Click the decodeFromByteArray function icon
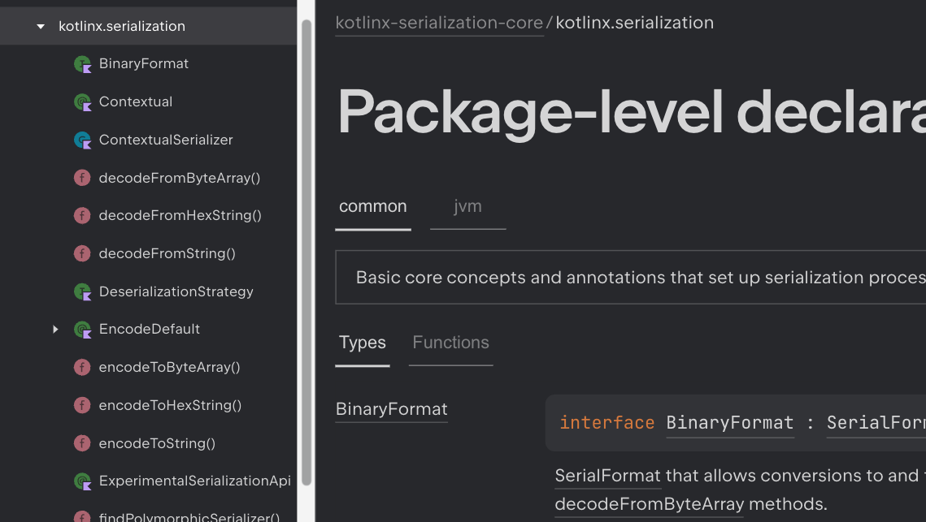Viewport: 926px width, 522px height. click(x=82, y=178)
